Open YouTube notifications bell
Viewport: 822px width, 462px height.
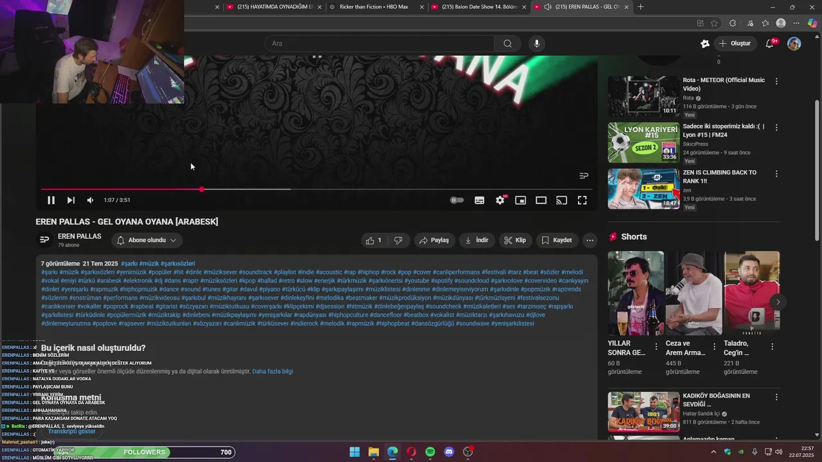point(770,44)
